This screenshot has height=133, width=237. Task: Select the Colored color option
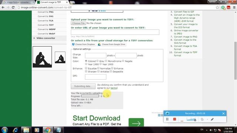86,61
